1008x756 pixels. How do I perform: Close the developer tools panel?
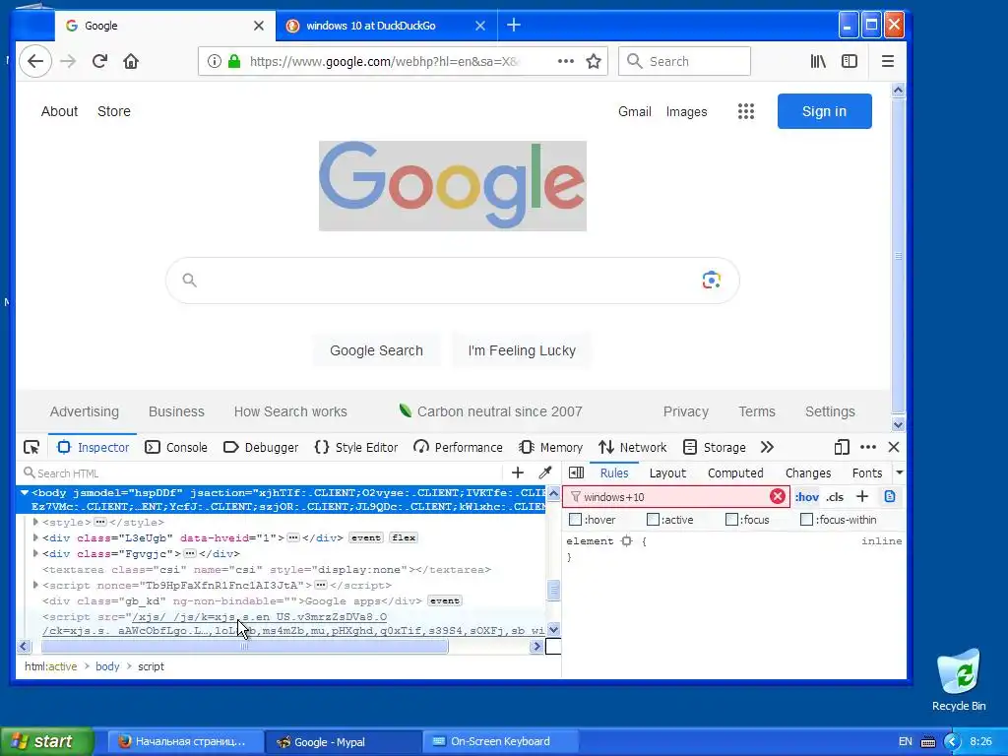pyautogui.click(x=894, y=447)
